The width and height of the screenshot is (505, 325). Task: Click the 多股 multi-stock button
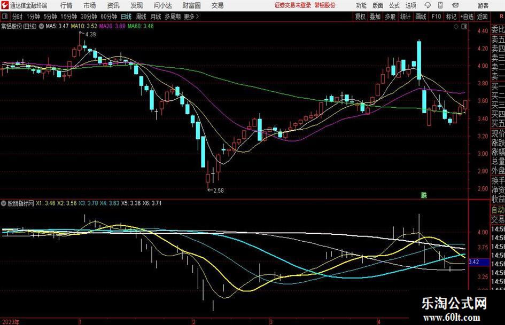[390, 17]
